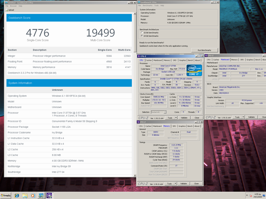Open Mainboard tab in CPU-Z Memory window
The height and width of the screenshot is (199, 266).
[x=157, y=126]
